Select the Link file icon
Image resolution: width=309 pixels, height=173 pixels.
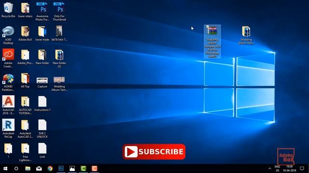tap(42, 150)
